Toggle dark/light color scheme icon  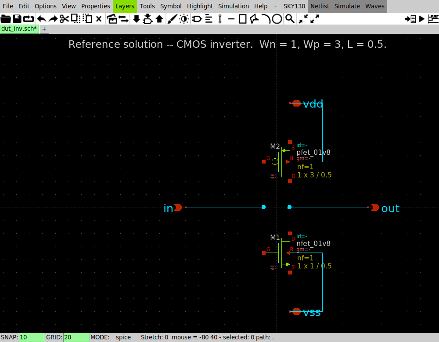pyautogui.click(x=184, y=19)
